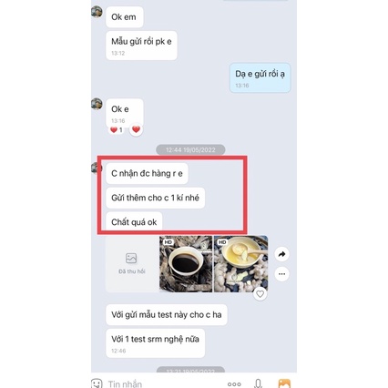This screenshot has width=388, height=388.
Task: Select the 'Dạ e gửi rồi ạ' sent message
Action: point(260,77)
